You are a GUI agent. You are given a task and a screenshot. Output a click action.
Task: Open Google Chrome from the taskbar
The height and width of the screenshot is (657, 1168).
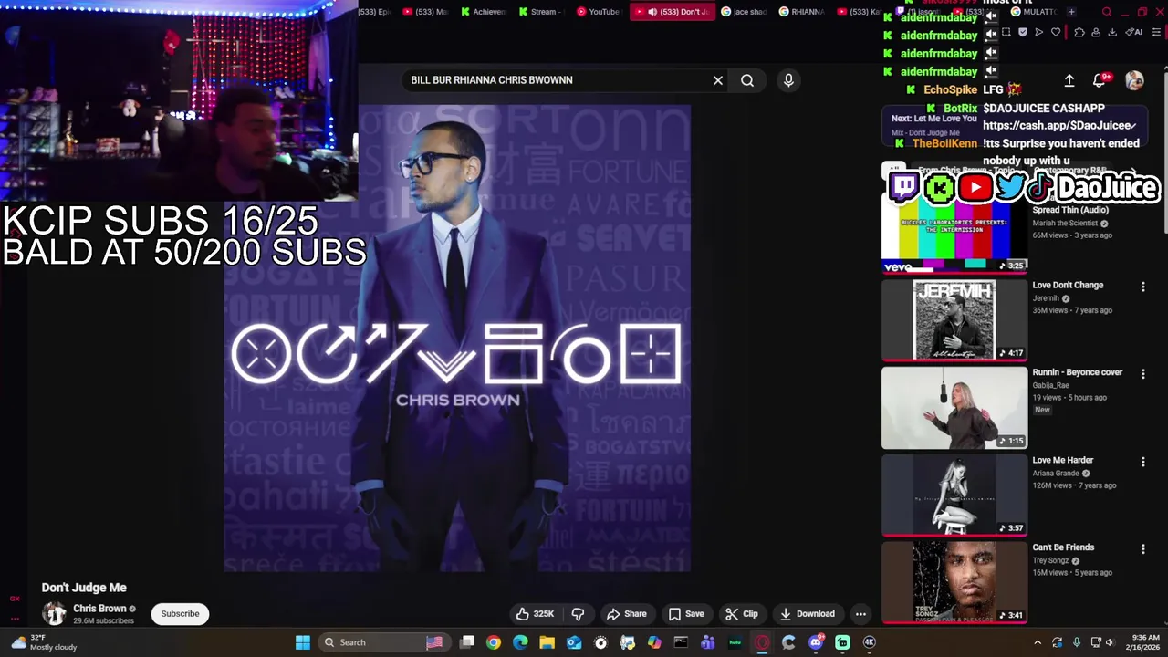point(494,642)
